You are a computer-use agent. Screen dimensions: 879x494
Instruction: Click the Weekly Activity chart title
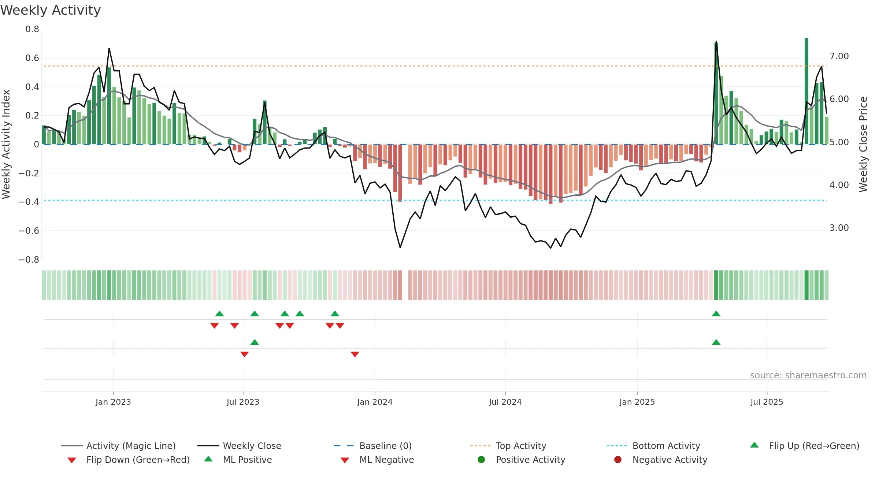[51, 10]
